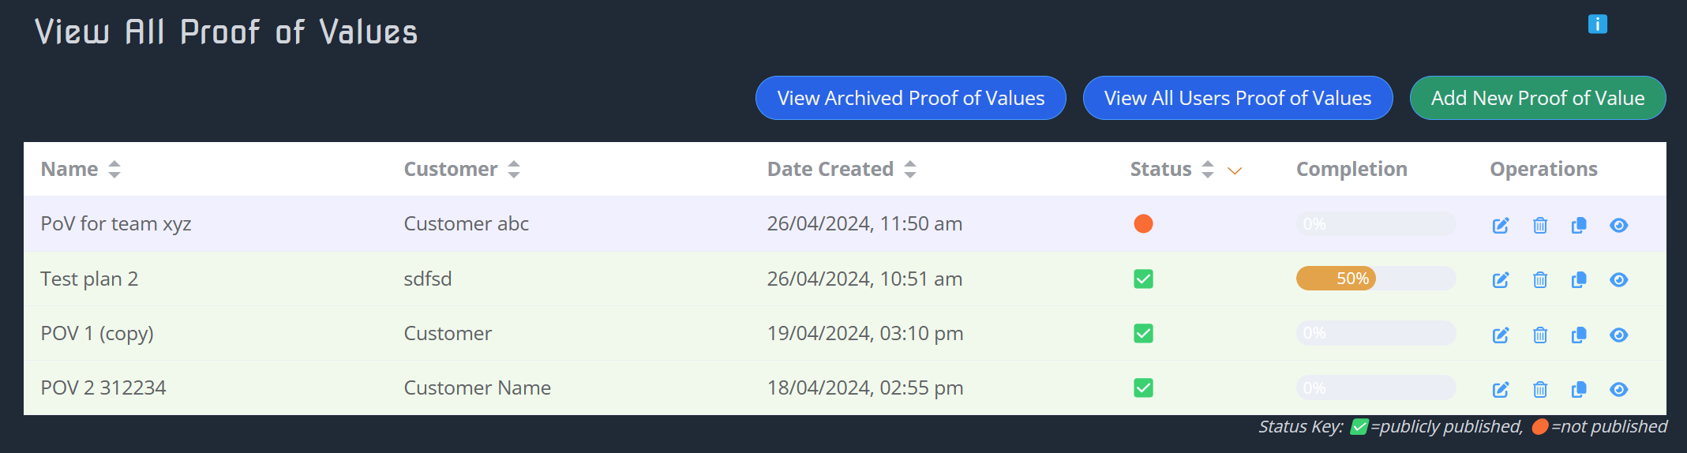Expand the Status filter chevron
The width and height of the screenshot is (1687, 453).
[x=1235, y=170]
